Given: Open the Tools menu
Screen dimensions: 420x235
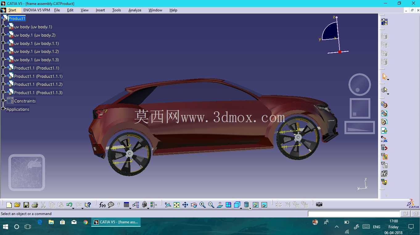Looking at the screenshot, I should pos(117,10).
